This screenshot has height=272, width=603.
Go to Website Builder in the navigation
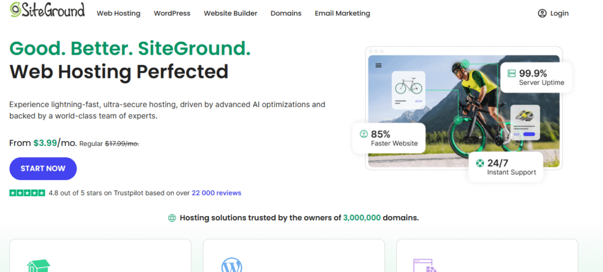[x=230, y=14]
